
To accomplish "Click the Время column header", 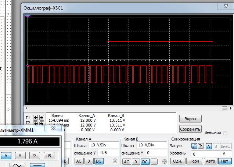I will pyautogui.click(x=57, y=116).
